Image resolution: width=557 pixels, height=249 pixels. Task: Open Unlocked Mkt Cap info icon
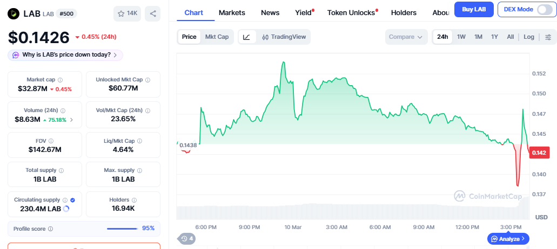[148, 80]
